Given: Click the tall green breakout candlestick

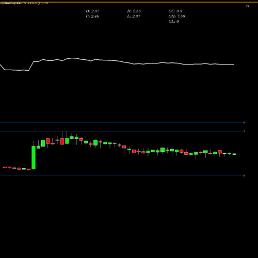Looking at the screenshot, I should click(x=34, y=157).
